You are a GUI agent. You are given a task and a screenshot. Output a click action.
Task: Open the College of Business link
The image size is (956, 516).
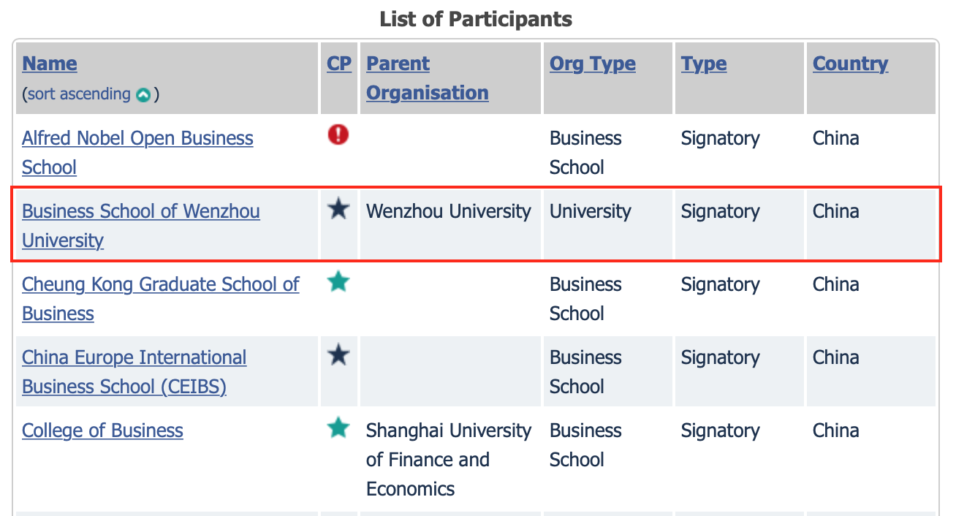pyautogui.click(x=102, y=430)
